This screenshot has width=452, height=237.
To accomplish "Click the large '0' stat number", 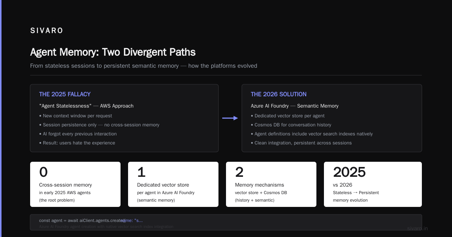I will (43, 172).
